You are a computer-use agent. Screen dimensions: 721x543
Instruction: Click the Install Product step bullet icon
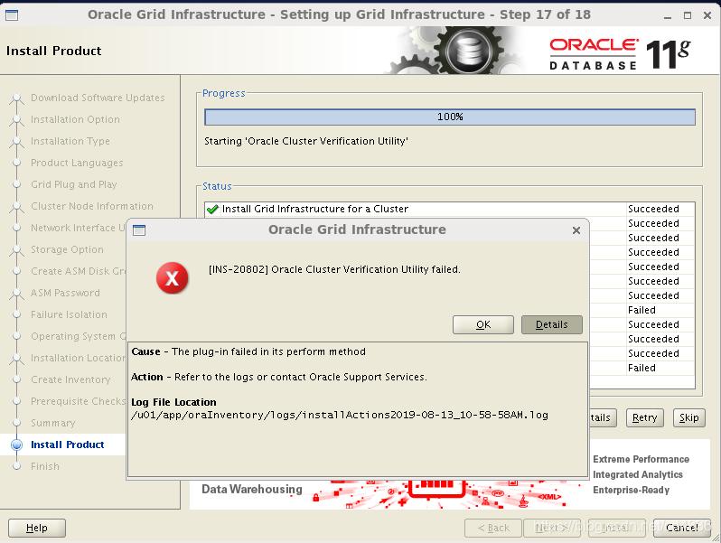[x=16, y=445]
